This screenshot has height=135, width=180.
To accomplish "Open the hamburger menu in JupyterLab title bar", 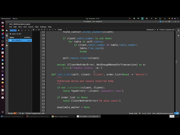I will coord(169,22).
